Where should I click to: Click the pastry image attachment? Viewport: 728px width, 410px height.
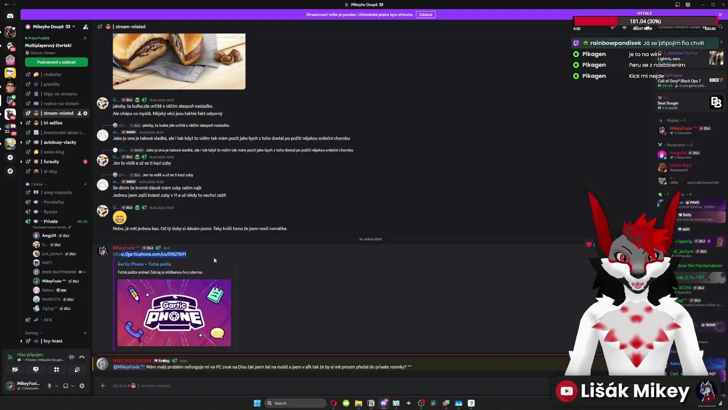click(179, 61)
